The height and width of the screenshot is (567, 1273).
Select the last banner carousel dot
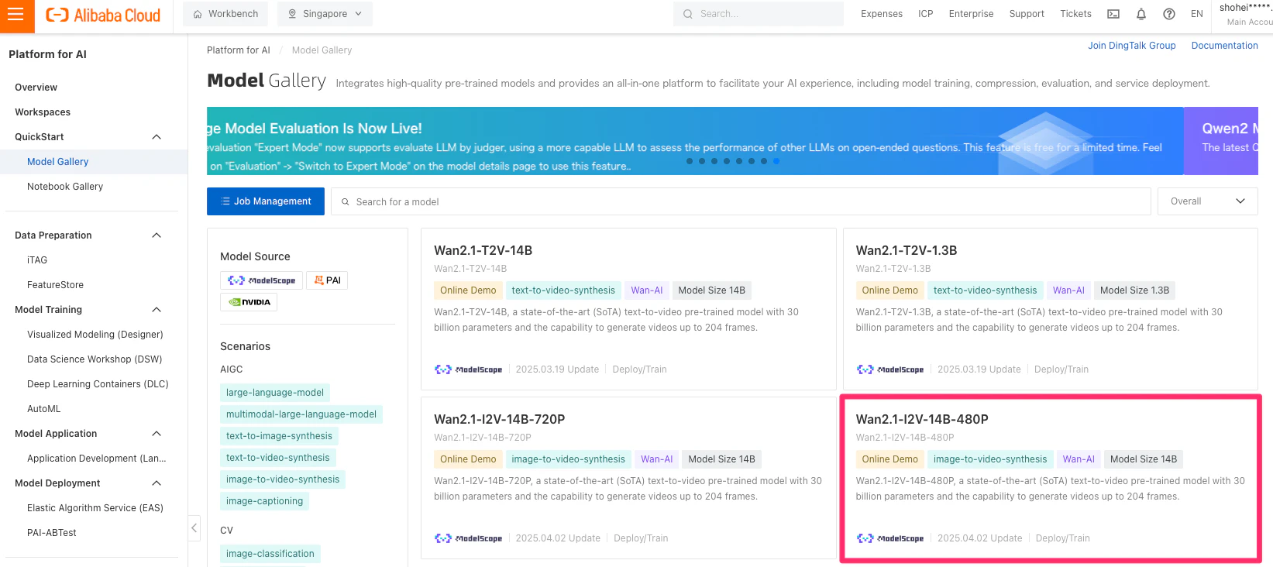[776, 161]
